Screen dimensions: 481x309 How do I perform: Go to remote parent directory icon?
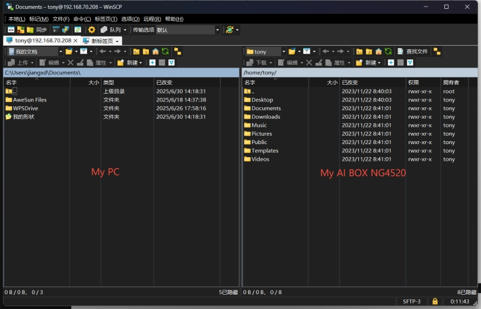[x=359, y=52]
